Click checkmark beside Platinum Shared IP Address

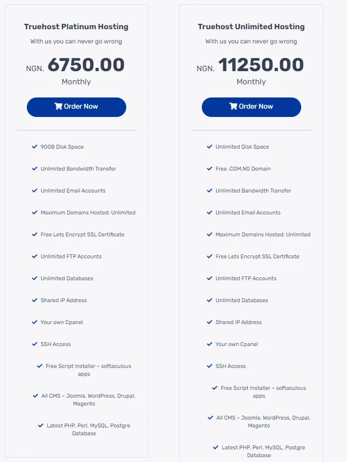point(35,300)
